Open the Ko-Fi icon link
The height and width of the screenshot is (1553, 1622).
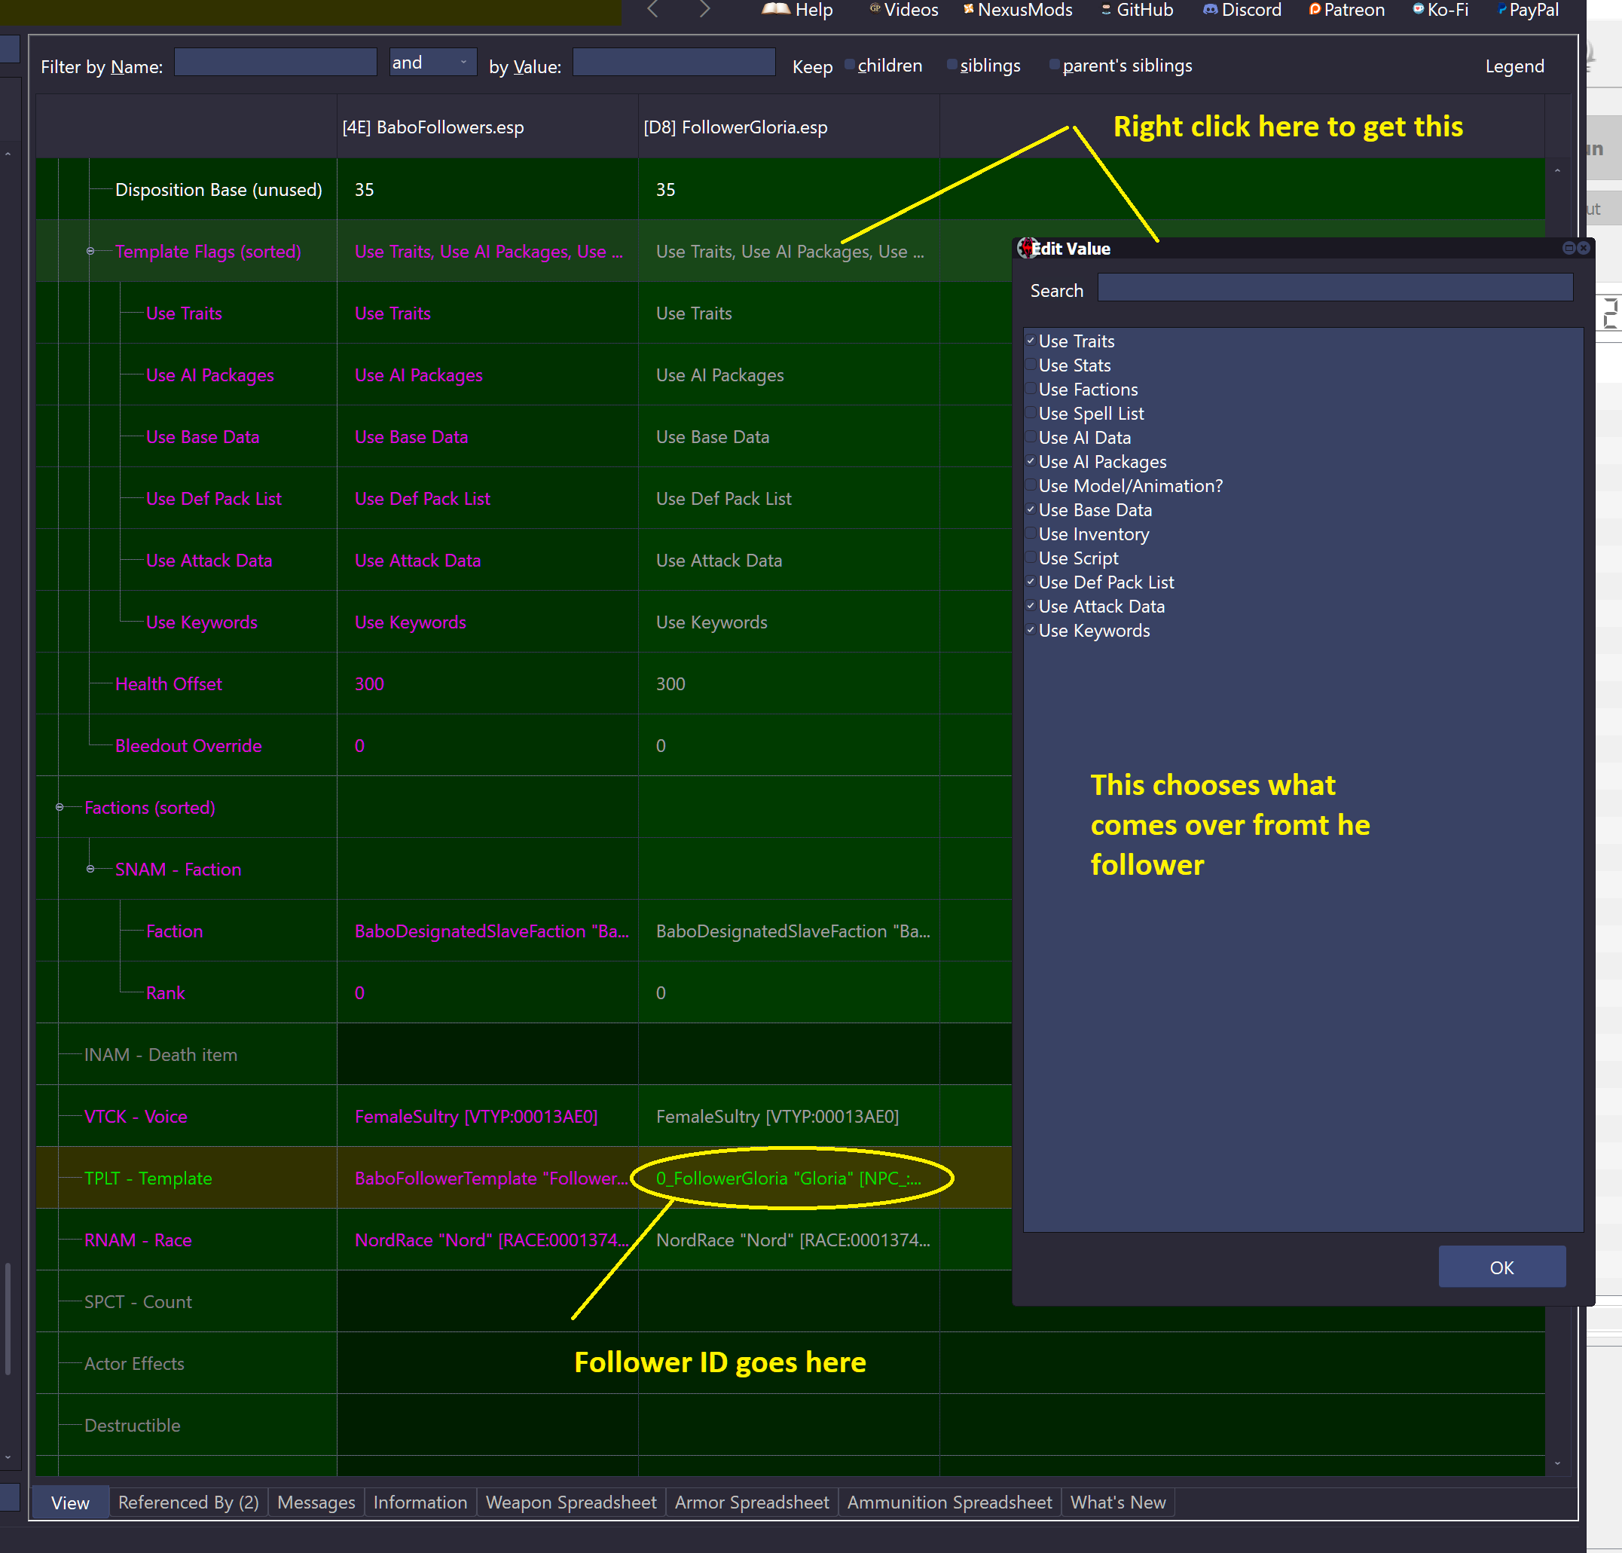coord(1419,9)
